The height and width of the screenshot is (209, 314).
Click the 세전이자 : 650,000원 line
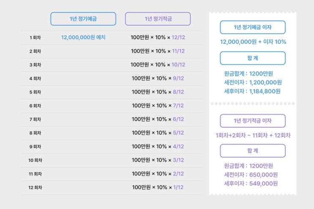pos(251,174)
